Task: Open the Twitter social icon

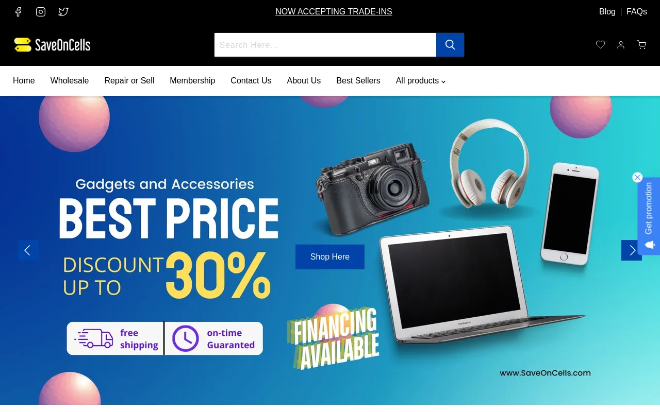Action: tap(63, 12)
